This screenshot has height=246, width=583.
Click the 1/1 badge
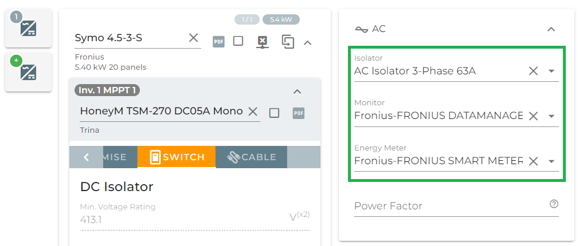(x=247, y=19)
